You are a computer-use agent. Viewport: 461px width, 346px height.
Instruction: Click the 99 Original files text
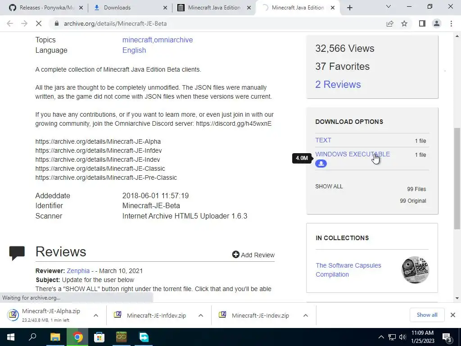click(413, 201)
